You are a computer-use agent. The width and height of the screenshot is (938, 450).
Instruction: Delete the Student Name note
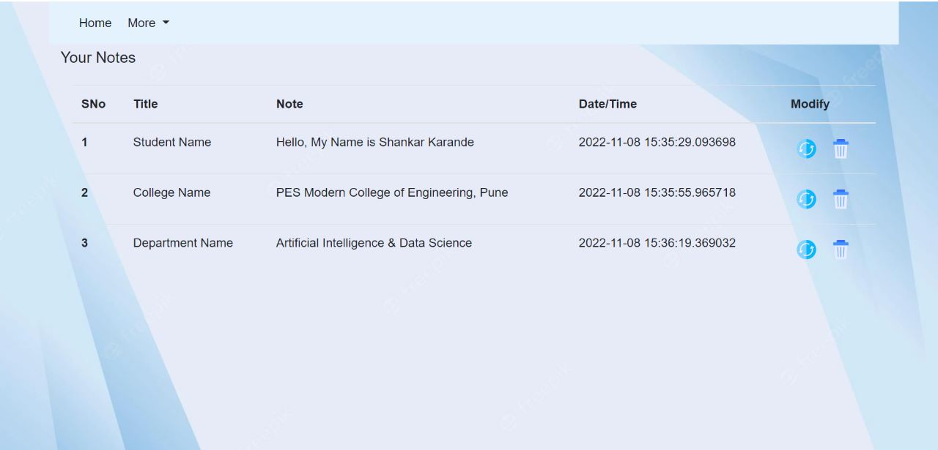(841, 149)
